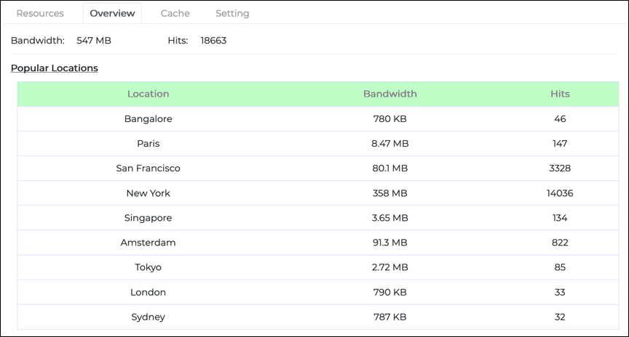629x337 pixels.
Task: Click the London location cell
Action: 148,292
